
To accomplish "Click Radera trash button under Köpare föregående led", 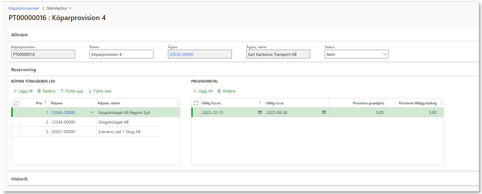I will (46, 91).
